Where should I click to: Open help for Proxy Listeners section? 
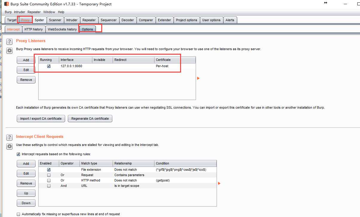(10, 41)
